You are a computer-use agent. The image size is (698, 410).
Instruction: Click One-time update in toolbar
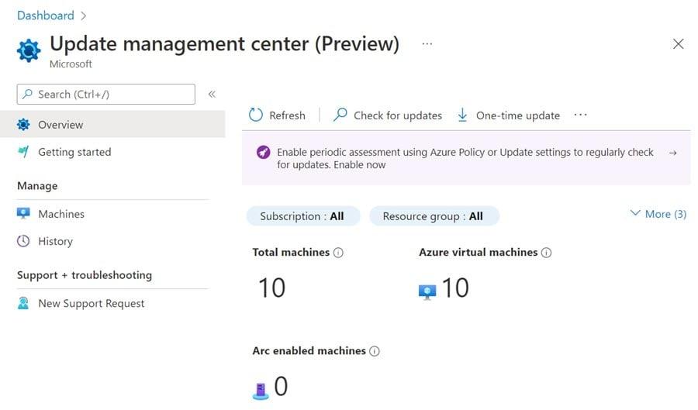pyautogui.click(x=508, y=115)
